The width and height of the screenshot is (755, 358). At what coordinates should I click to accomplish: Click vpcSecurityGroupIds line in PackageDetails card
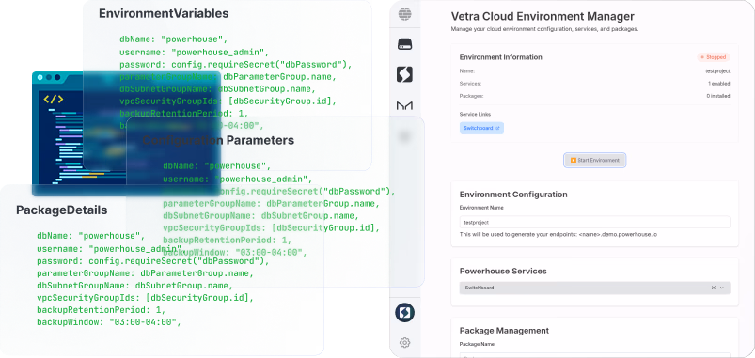pos(145,298)
